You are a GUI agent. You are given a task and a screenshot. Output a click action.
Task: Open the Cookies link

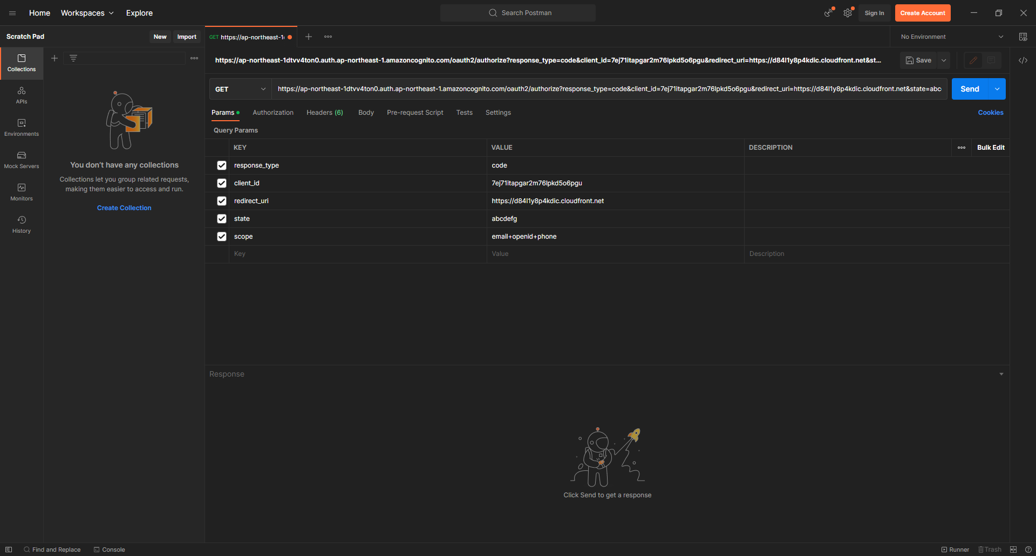click(991, 113)
